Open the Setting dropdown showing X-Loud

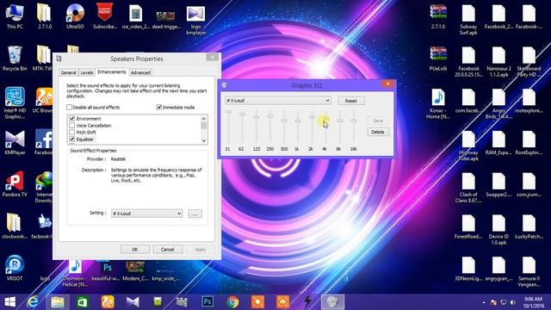[x=147, y=214]
